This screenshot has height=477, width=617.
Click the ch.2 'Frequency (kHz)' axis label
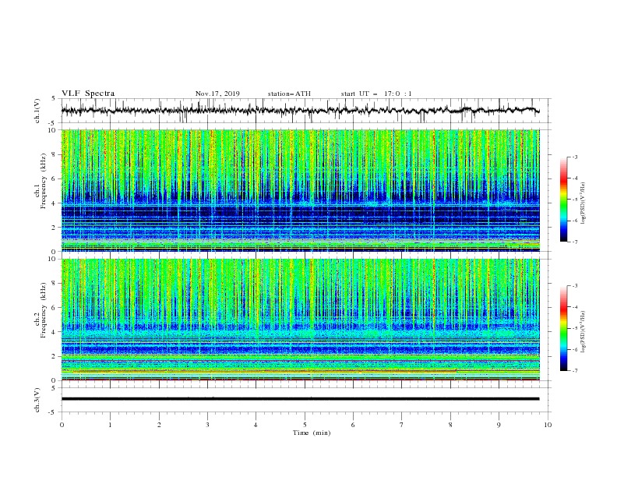[x=44, y=309]
